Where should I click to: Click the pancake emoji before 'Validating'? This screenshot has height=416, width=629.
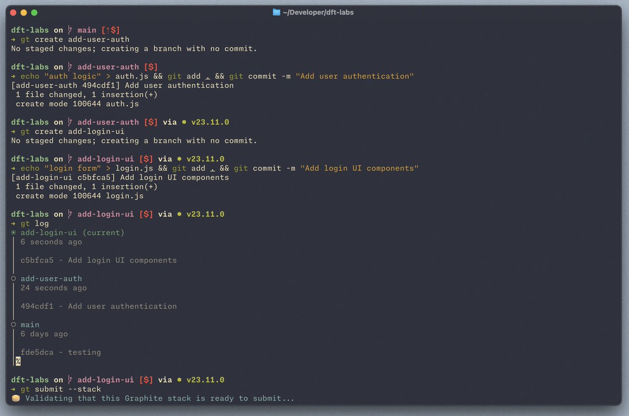pyautogui.click(x=16, y=399)
